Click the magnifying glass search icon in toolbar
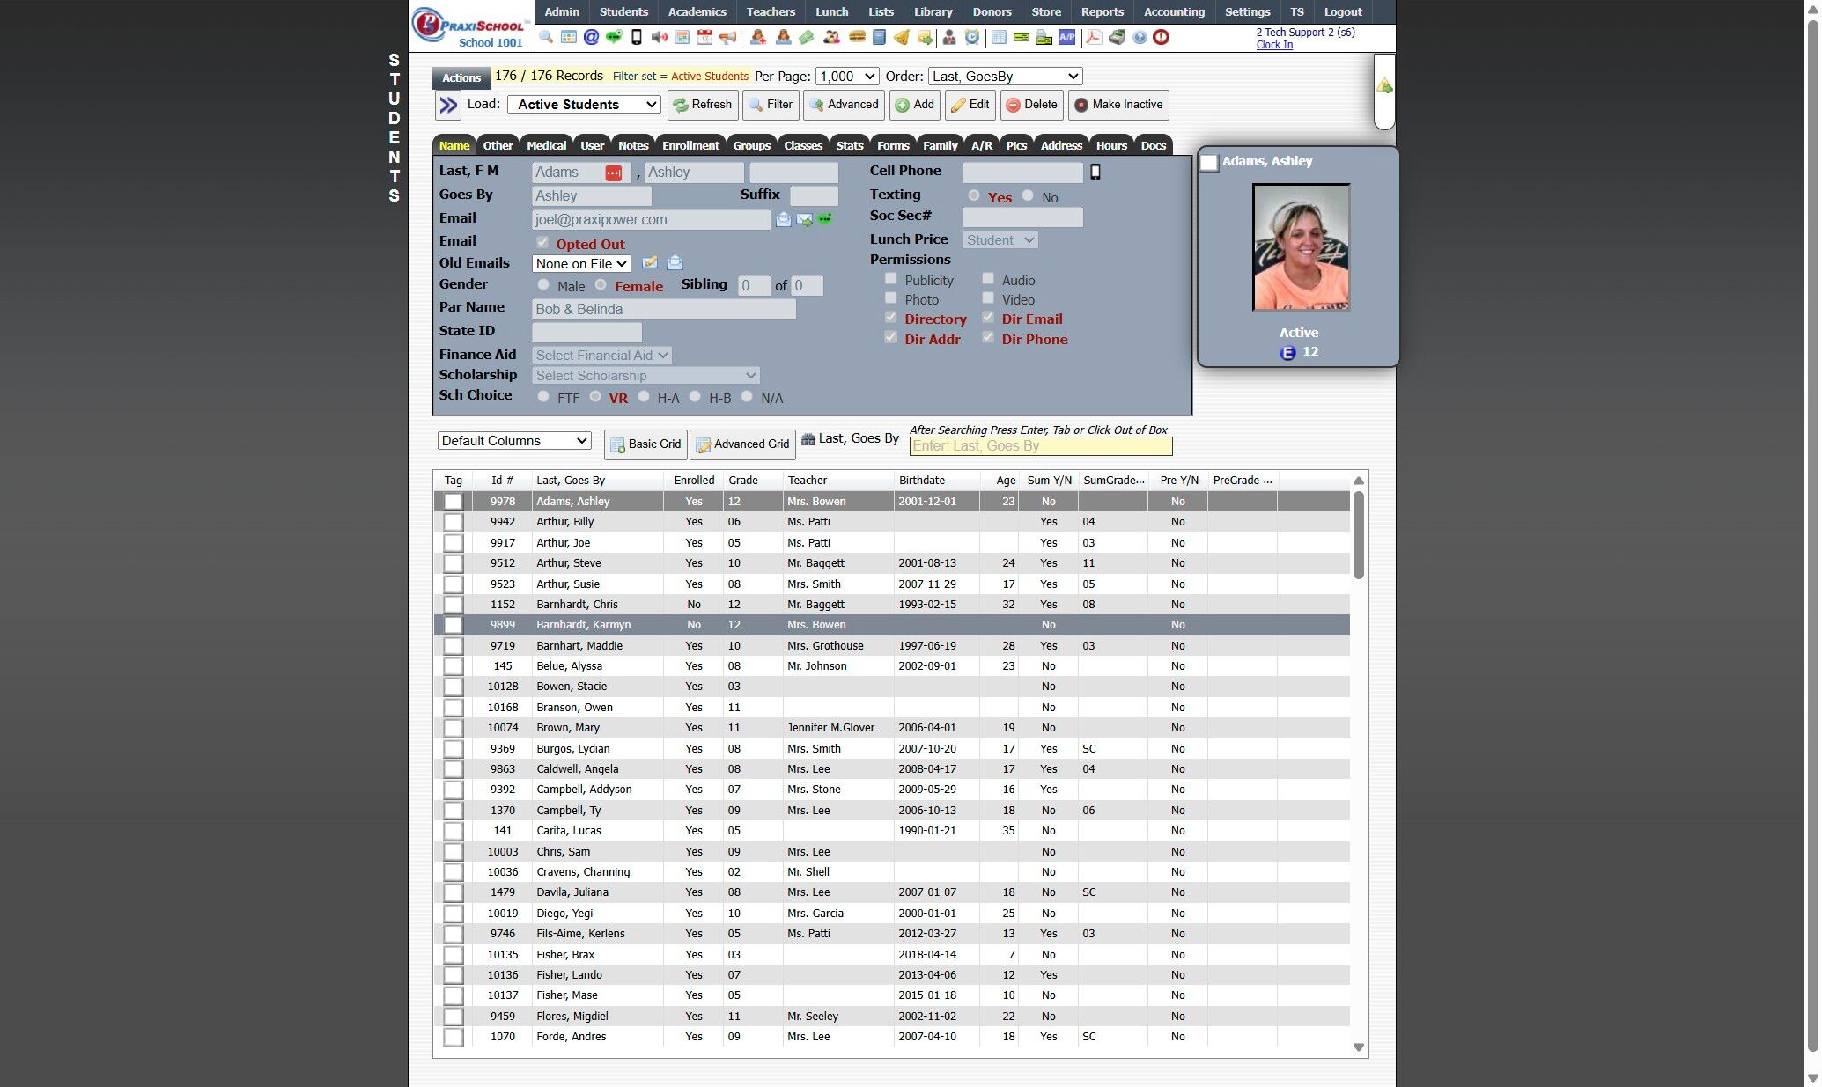This screenshot has width=1822, height=1087. (546, 37)
